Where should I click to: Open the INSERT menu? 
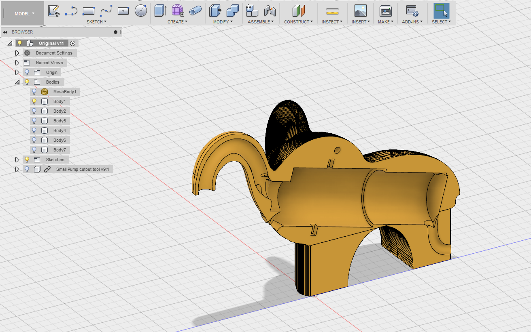coord(361,22)
